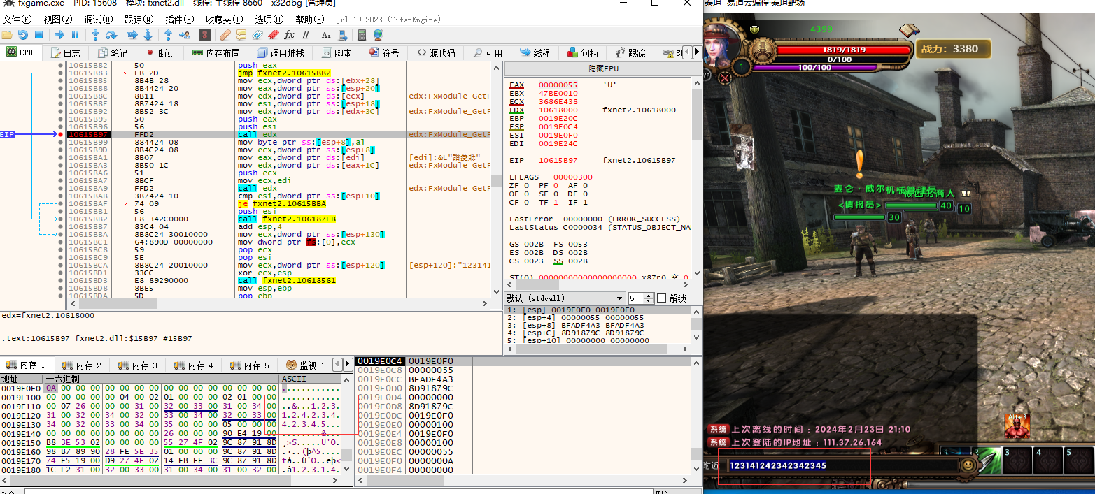Switch to the 内存 2 dump tab
Screen dimensions: 1095x494
83,365
